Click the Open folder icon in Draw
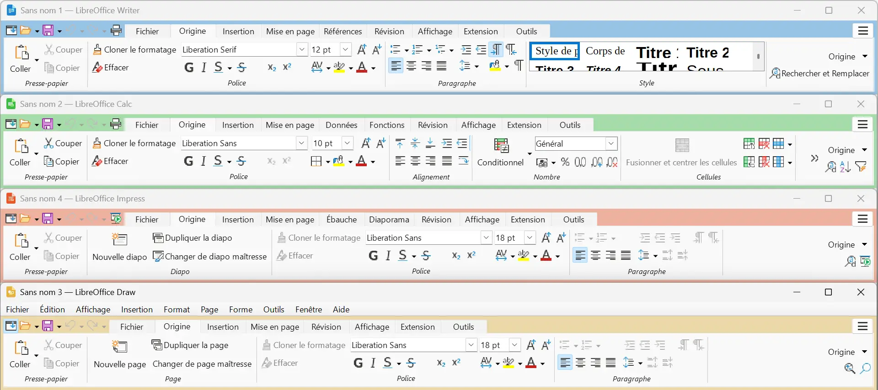Viewport: 878px width, 390px height. click(x=25, y=326)
